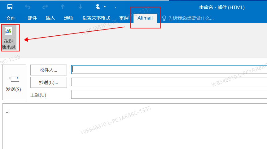This screenshot has width=267, height=149.
Task: Toggle touch/mouse mode hand icon
Action: [x=98, y=7]
